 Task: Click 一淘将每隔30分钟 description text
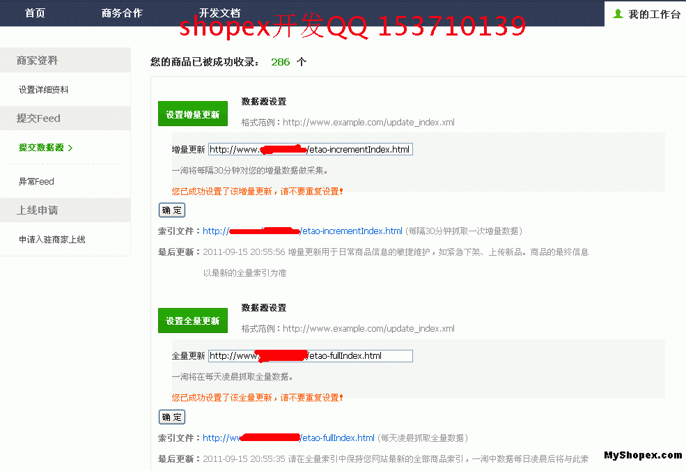point(249,170)
